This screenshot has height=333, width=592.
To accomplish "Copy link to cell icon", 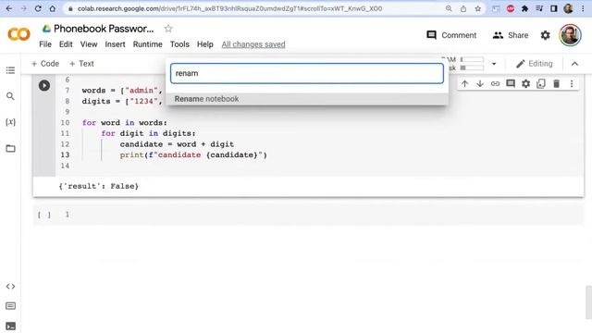I will (495, 83).
